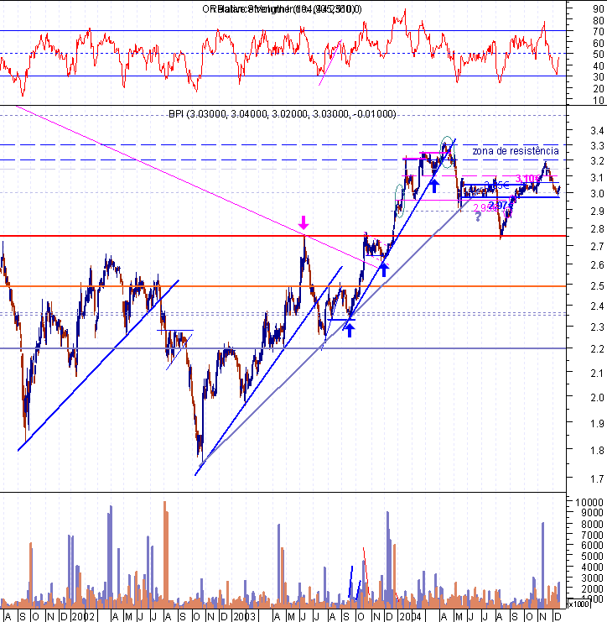
Task: Select the 'zona de resistência' annotation label
Action: pyautogui.click(x=516, y=151)
